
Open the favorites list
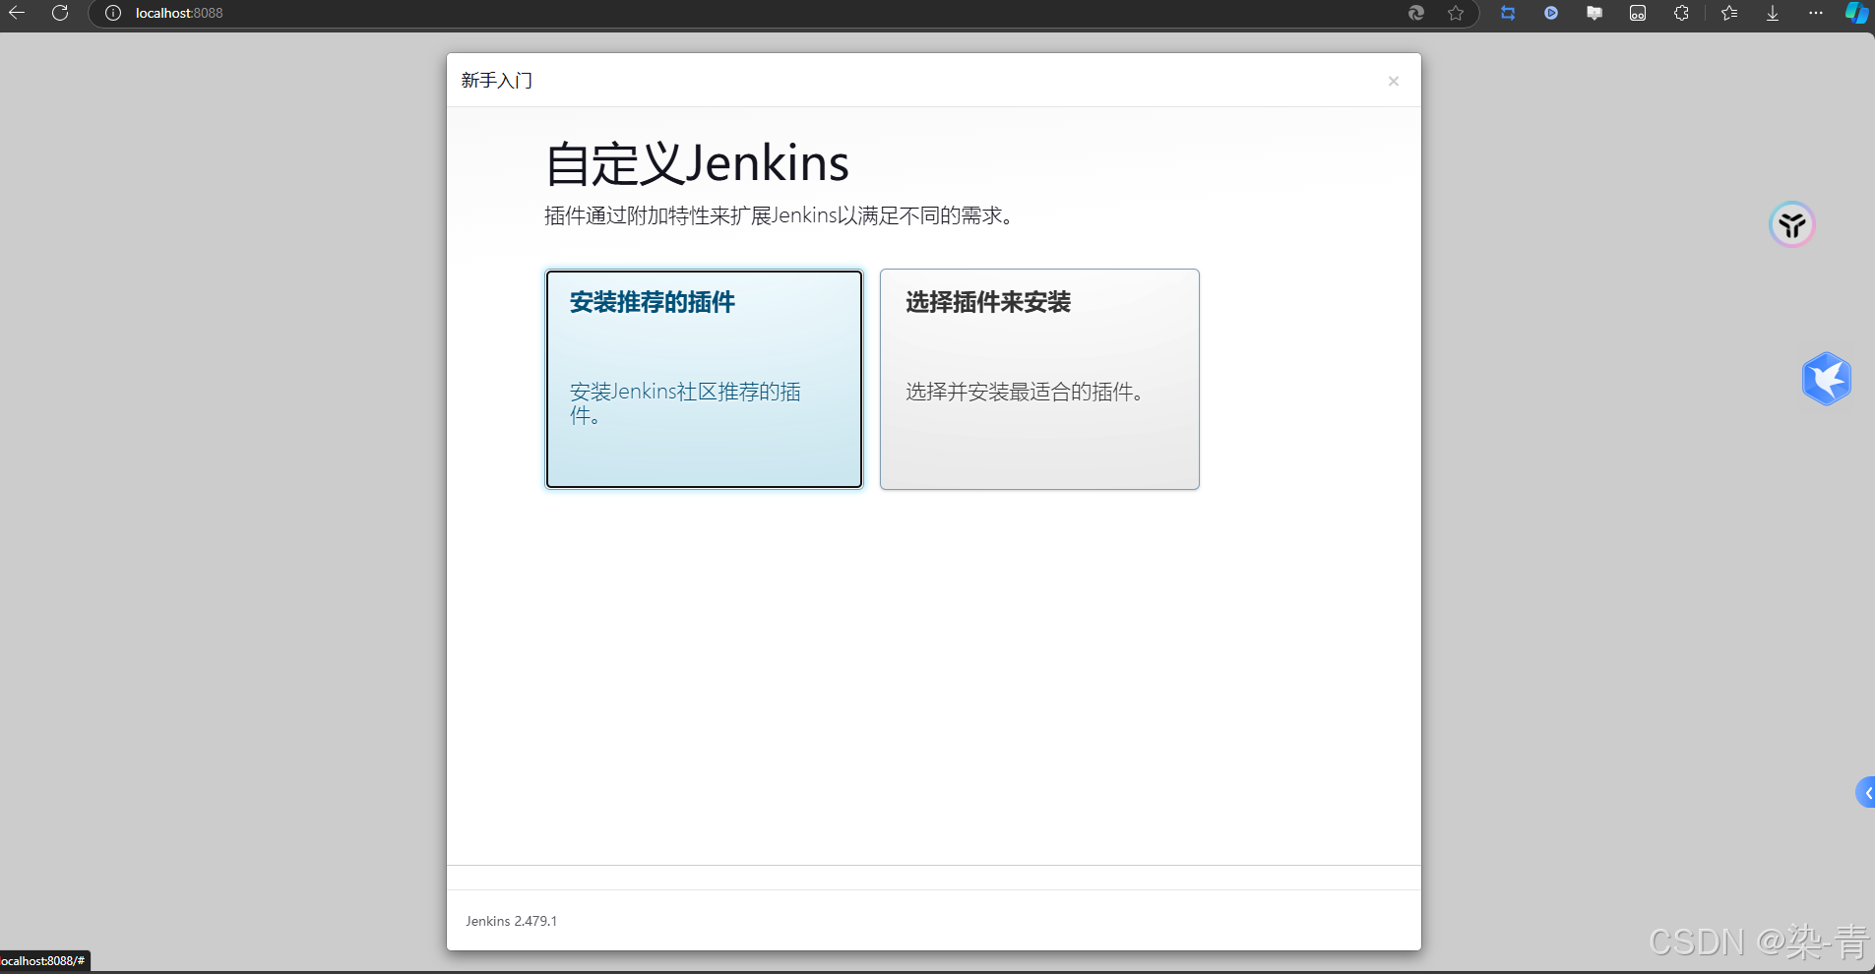coord(1729,13)
